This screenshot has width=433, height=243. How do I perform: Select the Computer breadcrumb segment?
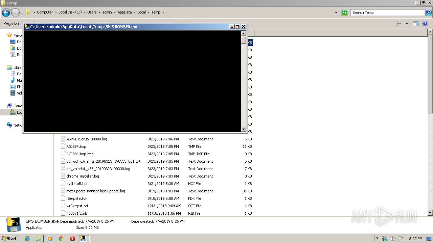pos(45,12)
